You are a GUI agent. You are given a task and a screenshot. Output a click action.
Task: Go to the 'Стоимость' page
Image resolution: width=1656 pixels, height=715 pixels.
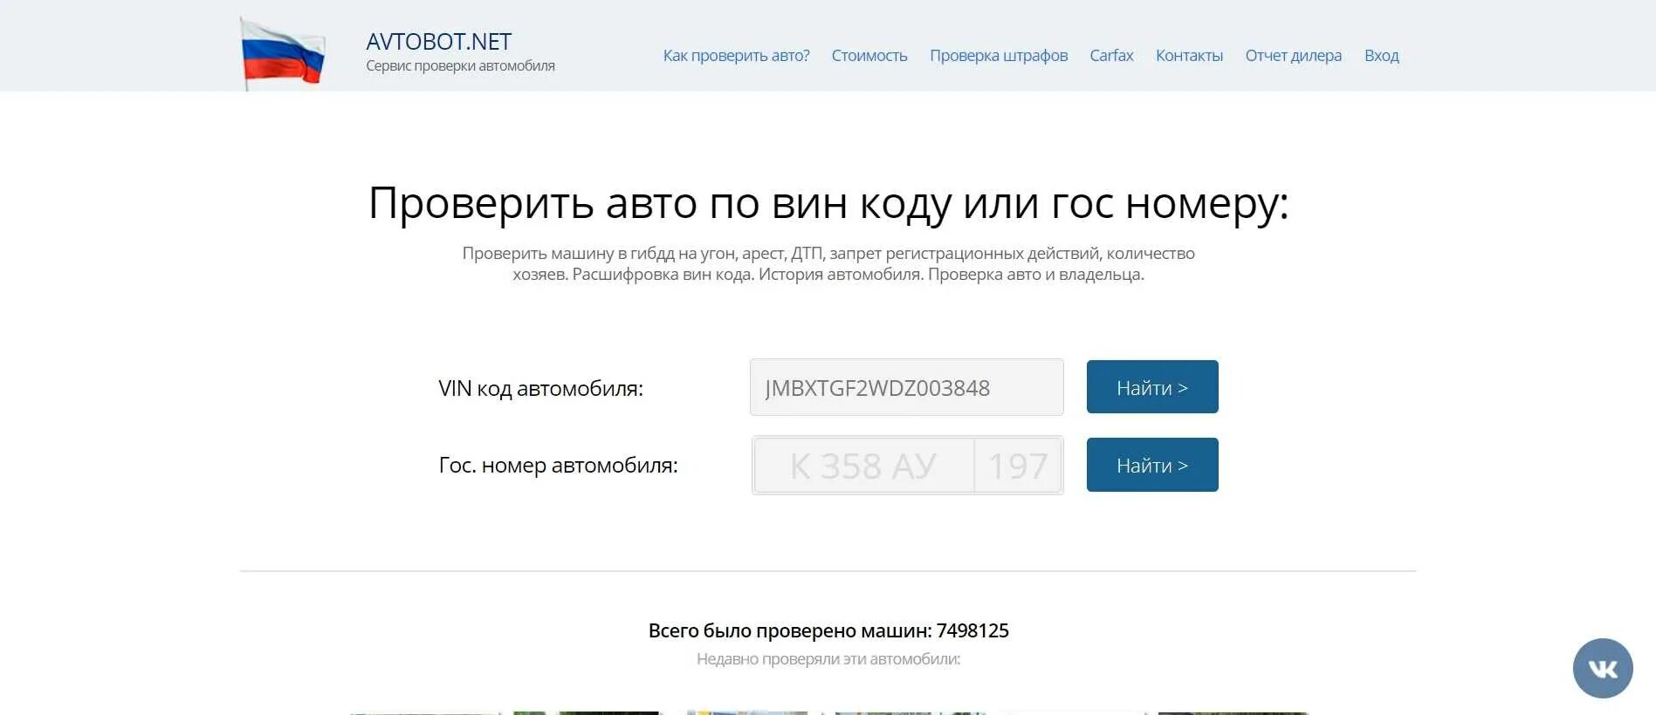click(x=869, y=56)
